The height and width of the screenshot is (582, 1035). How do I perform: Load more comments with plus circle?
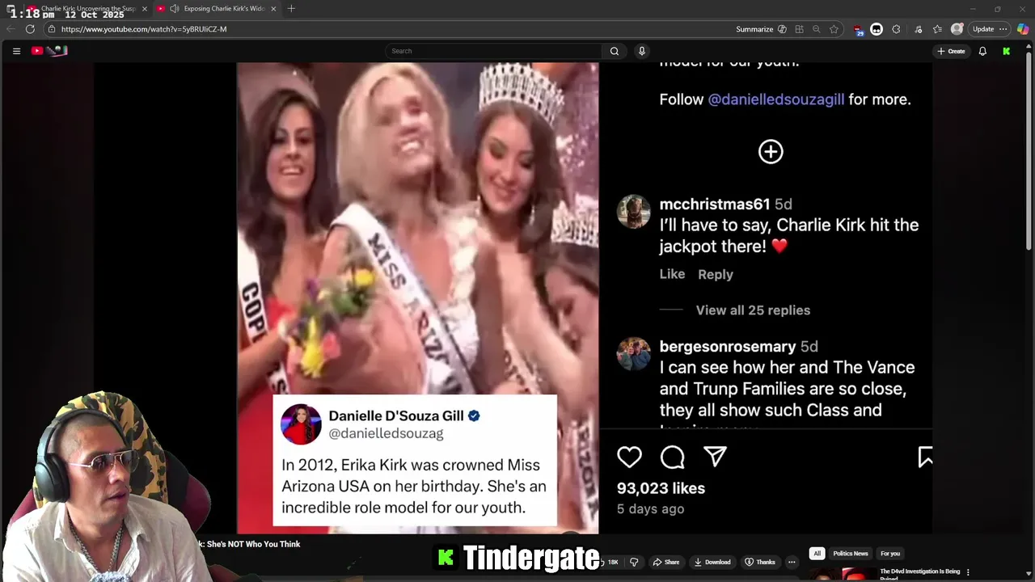[771, 151]
